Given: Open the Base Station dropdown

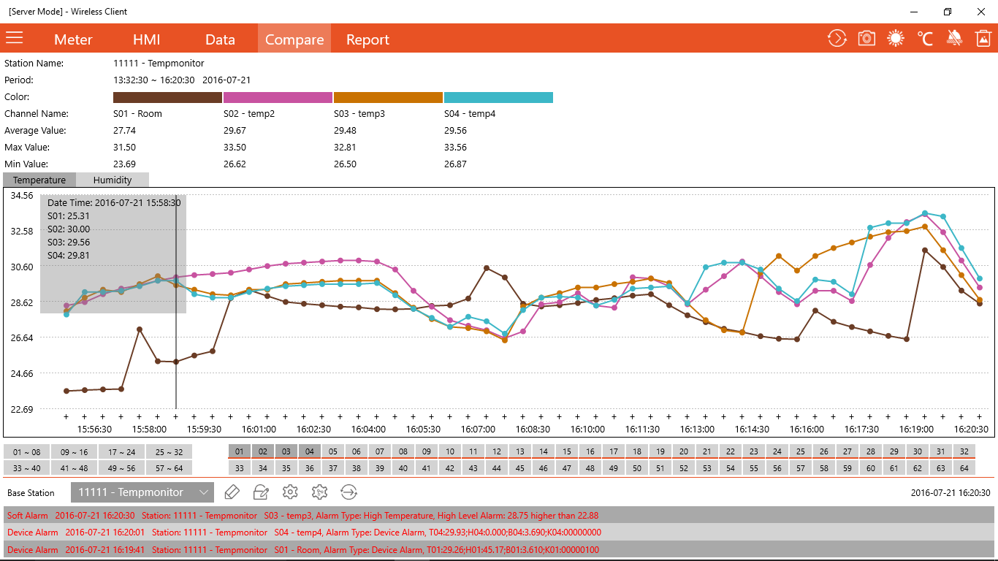Looking at the screenshot, I should (x=142, y=492).
